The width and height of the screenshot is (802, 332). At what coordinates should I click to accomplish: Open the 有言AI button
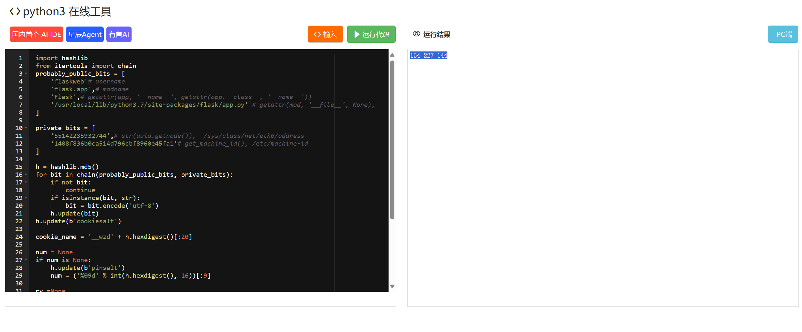click(x=119, y=34)
